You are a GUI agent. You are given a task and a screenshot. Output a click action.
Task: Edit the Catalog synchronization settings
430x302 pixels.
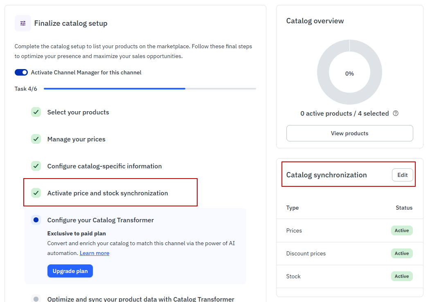[x=402, y=175]
